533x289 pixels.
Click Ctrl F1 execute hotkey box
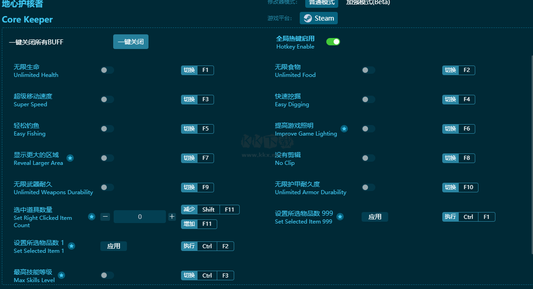(x=468, y=217)
